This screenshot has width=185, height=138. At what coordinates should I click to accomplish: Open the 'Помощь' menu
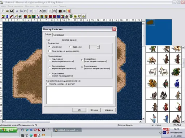point(63,6)
